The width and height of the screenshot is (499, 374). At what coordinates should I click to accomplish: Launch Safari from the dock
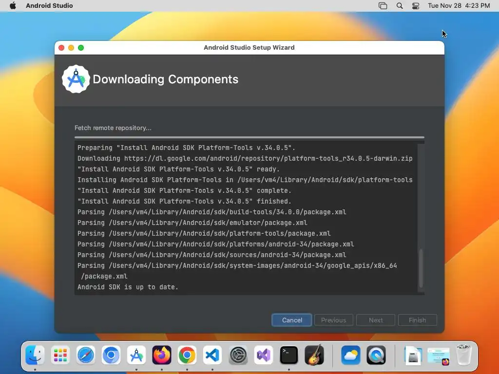click(86, 355)
